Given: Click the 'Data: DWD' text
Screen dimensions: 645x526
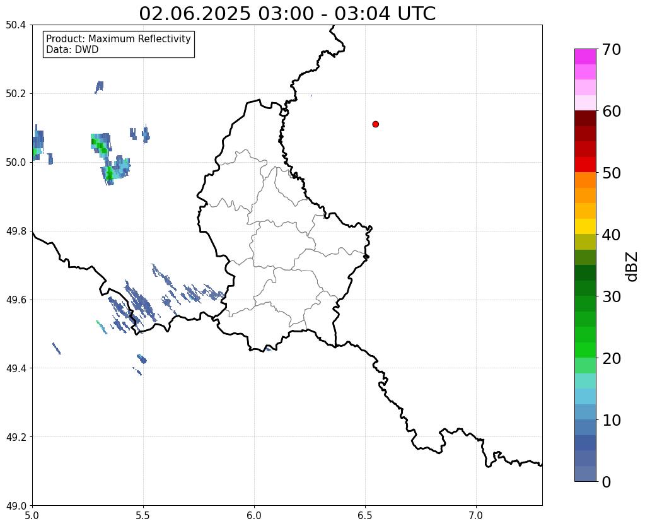Looking at the screenshot, I should [x=73, y=50].
